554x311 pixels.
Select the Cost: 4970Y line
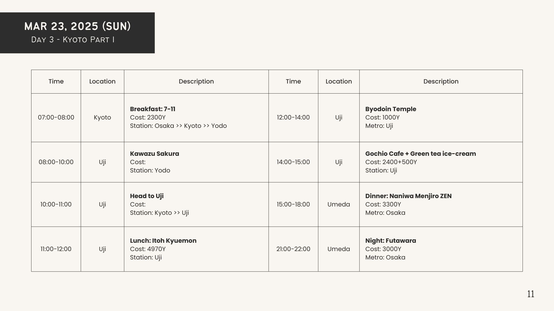[x=148, y=249]
